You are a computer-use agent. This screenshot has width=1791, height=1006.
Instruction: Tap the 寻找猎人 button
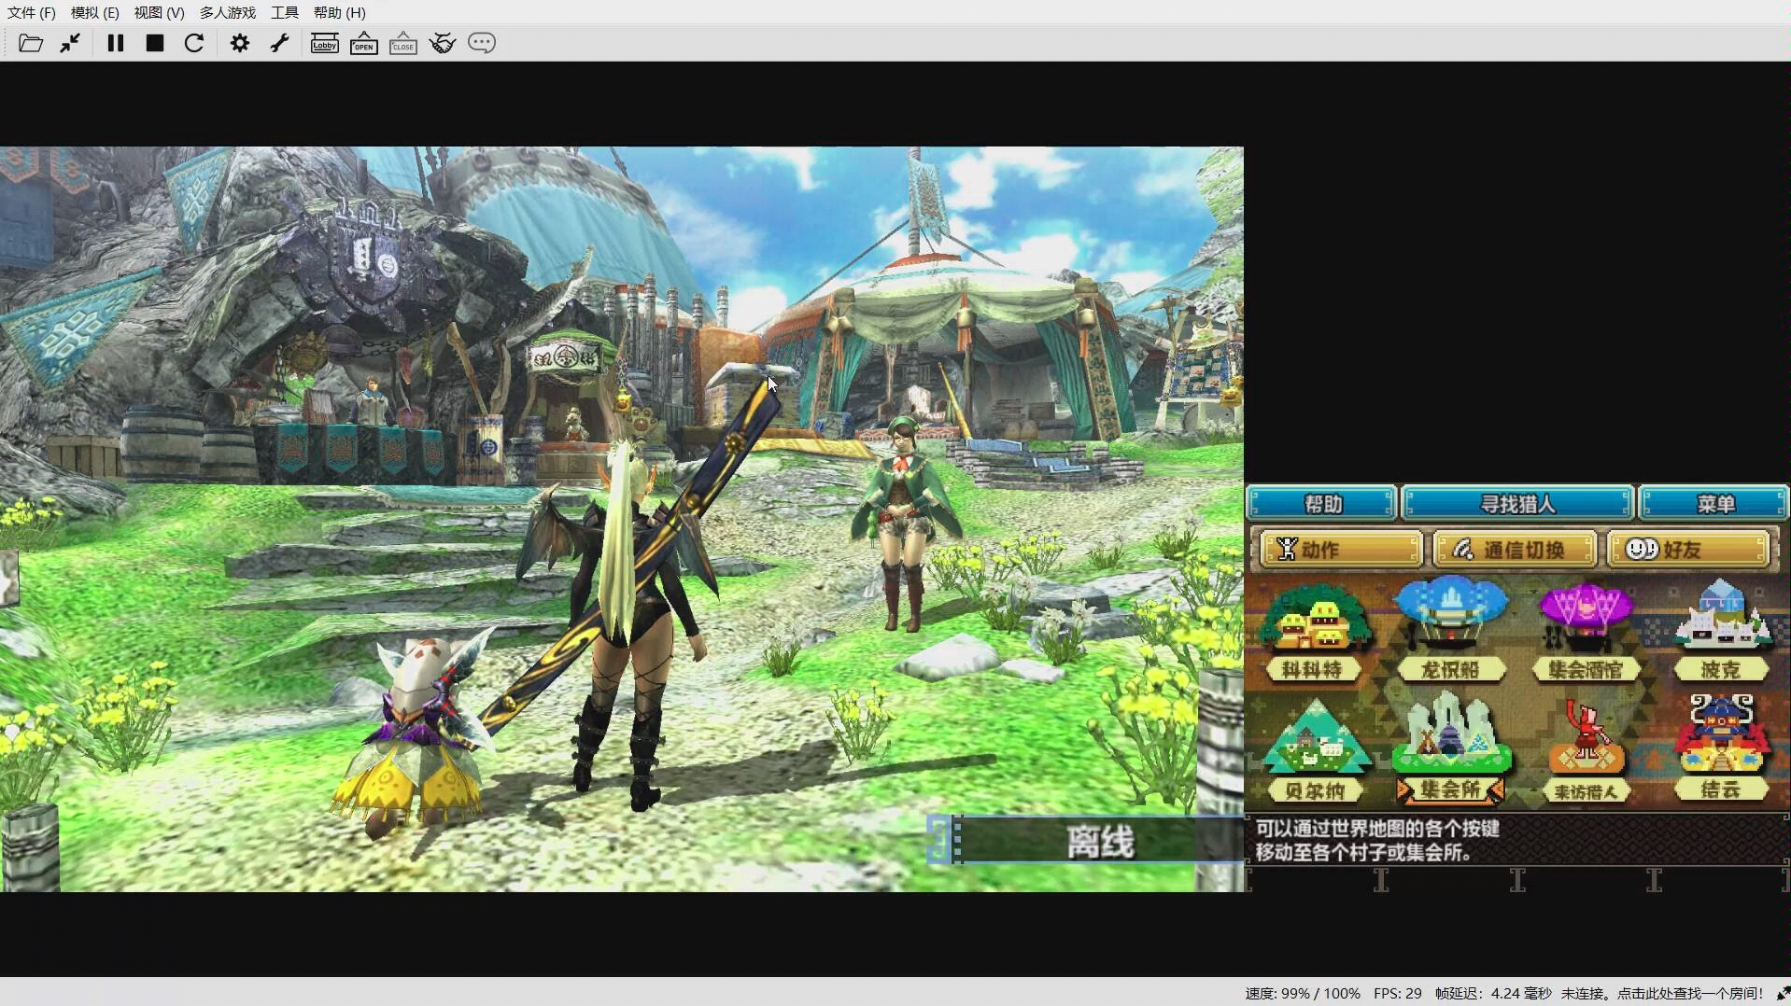tap(1517, 504)
